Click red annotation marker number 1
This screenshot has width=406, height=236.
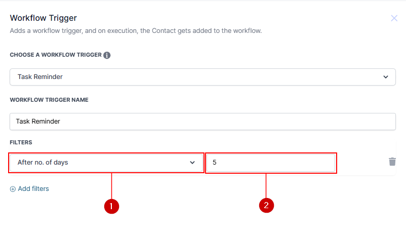[111, 206]
